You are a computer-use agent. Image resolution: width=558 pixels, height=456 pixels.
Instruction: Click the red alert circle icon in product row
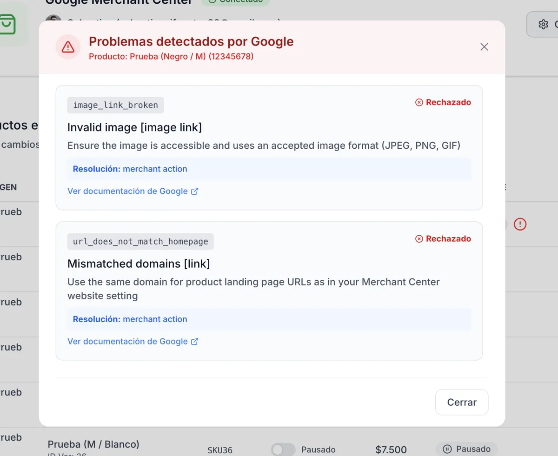click(520, 224)
